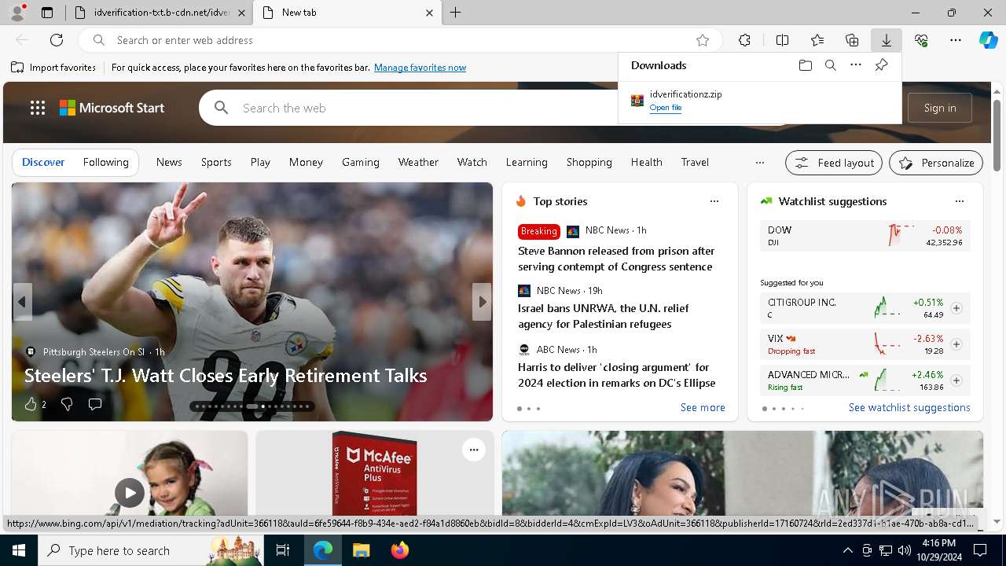1006x566 pixels.
Task: Open the Feed layout options
Action: tap(834, 163)
